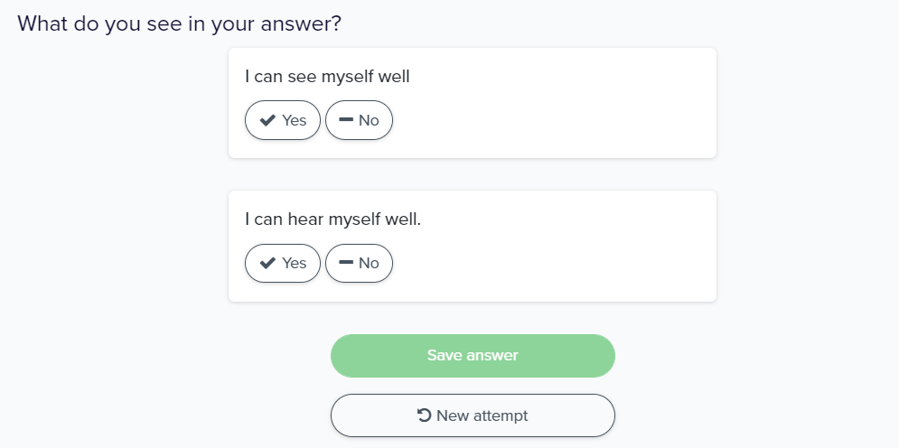Answer Yes to 'I can hear myself well'

tap(283, 264)
